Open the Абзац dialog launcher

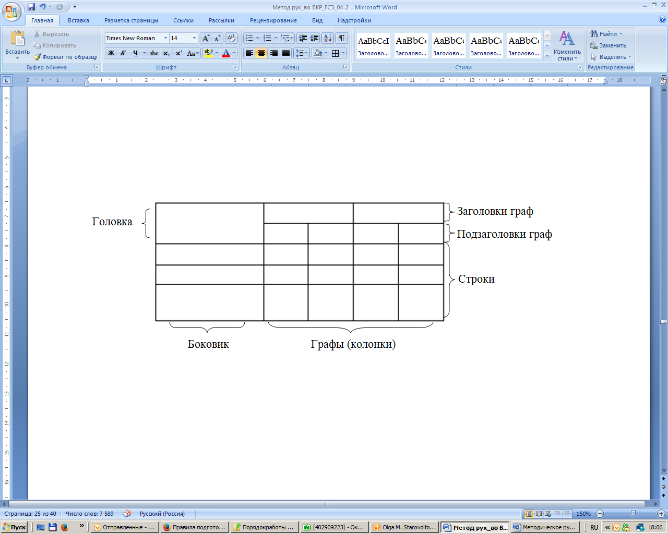tap(345, 67)
